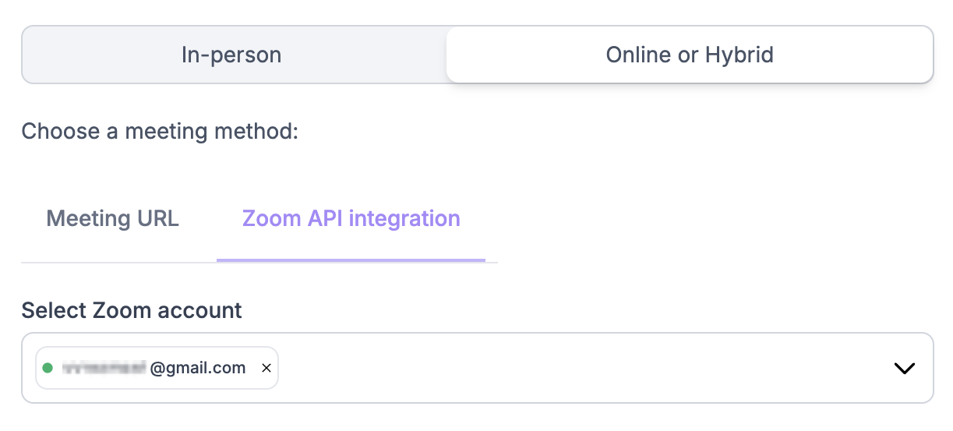Screen dimensions: 953x431
Task: Click the word Hybrid in the segmented control
Action: pos(739,55)
